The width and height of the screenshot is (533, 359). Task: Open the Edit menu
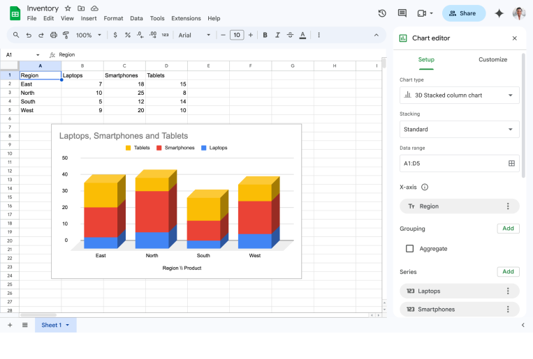[x=49, y=18]
